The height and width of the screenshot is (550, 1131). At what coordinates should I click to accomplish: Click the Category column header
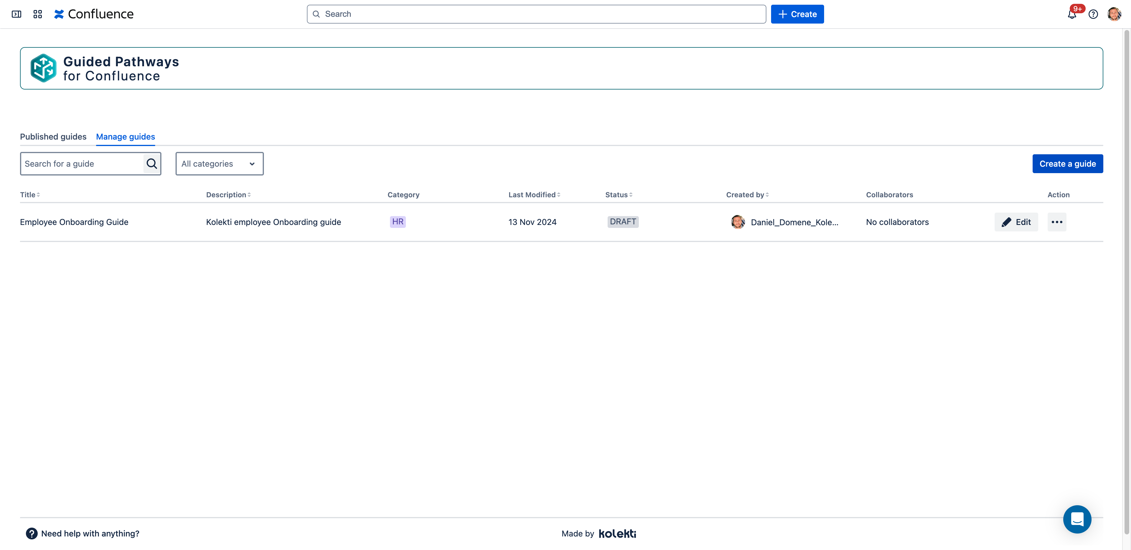[x=403, y=194]
